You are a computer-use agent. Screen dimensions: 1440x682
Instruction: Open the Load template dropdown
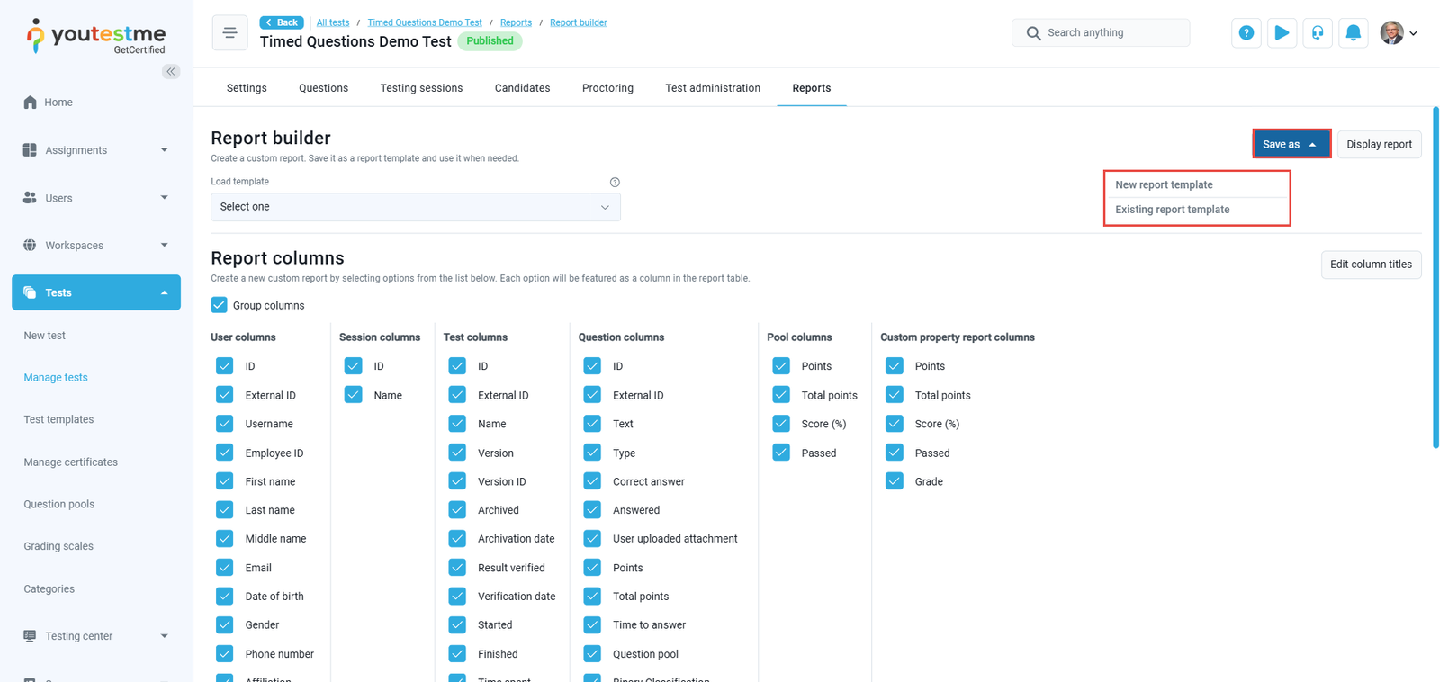pyautogui.click(x=415, y=207)
